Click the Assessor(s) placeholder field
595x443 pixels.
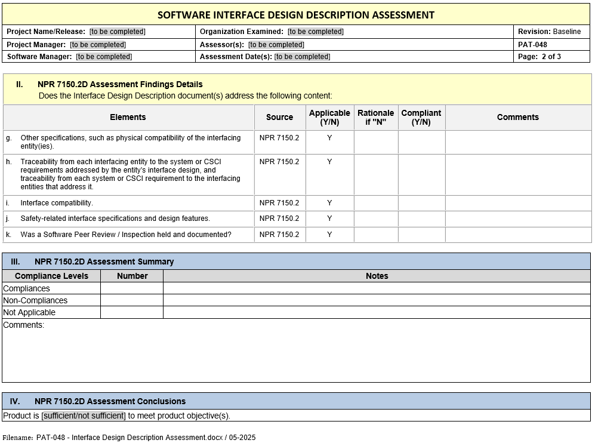pyautogui.click(x=276, y=45)
